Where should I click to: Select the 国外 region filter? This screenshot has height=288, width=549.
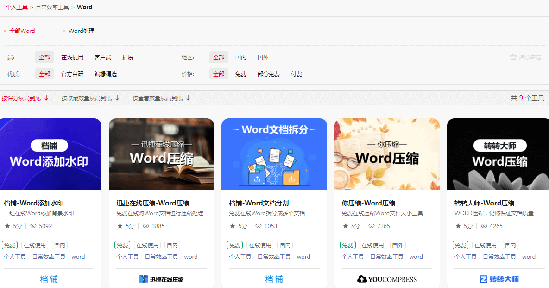point(263,57)
